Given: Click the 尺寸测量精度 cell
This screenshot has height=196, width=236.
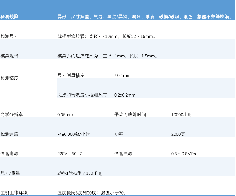Looking at the screenshot, I should (x=69, y=75).
